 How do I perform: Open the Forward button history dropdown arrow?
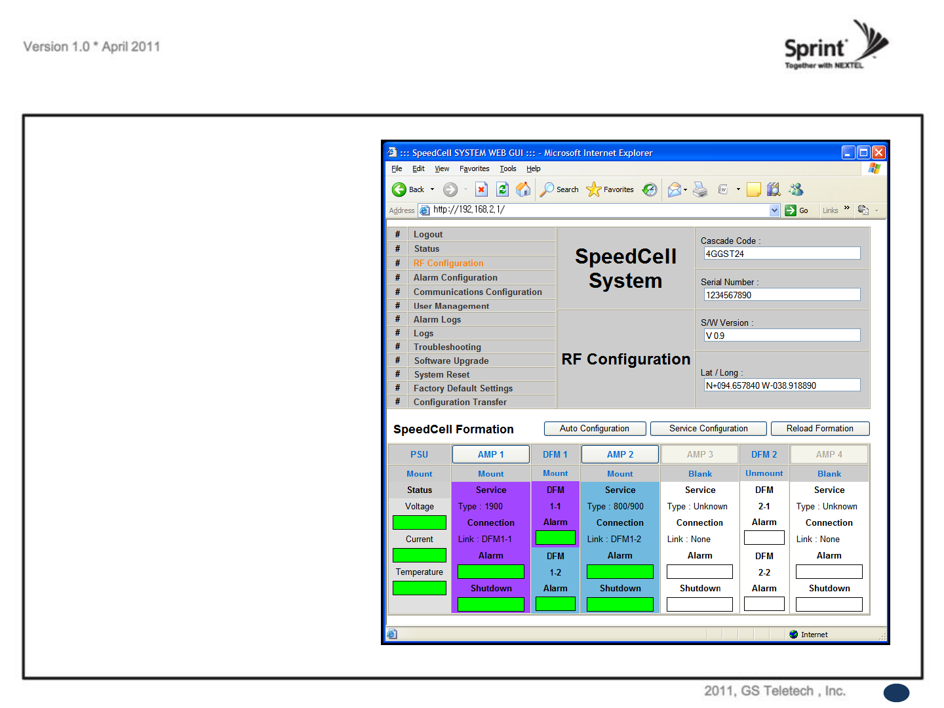465,189
